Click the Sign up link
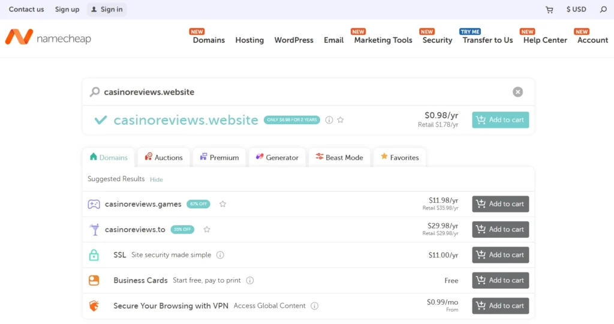 point(67,10)
